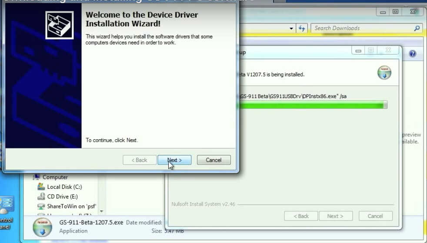Click the 'Nullsoft Install System v2.46' text
This screenshot has height=243, width=427.
203,204
